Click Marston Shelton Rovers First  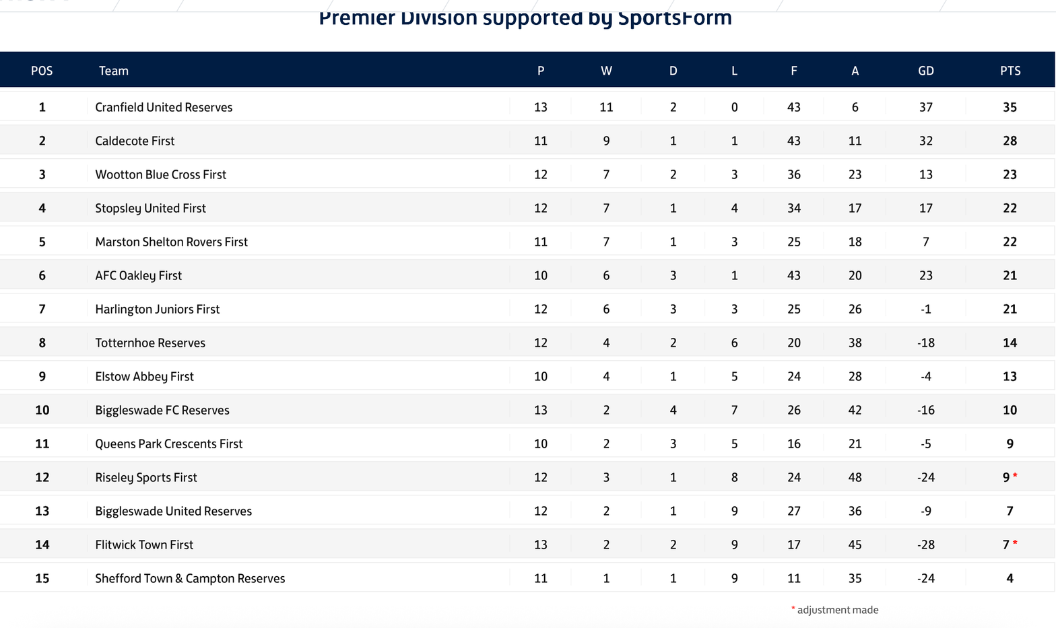coord(171,242)
